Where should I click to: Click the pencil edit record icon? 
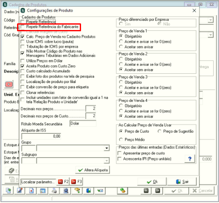pos(20,190)
